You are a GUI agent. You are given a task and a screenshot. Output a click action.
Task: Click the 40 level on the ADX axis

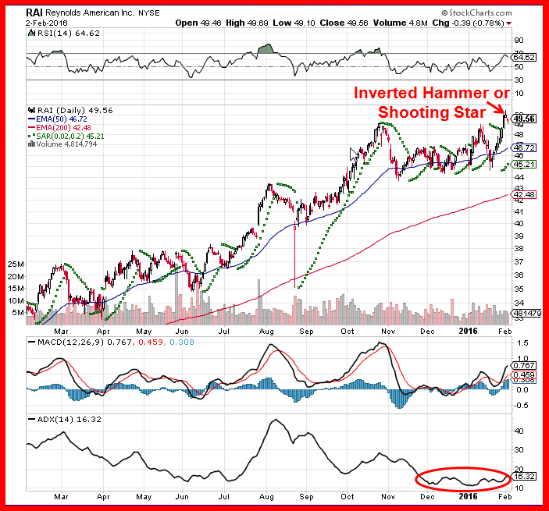point(519,431)
